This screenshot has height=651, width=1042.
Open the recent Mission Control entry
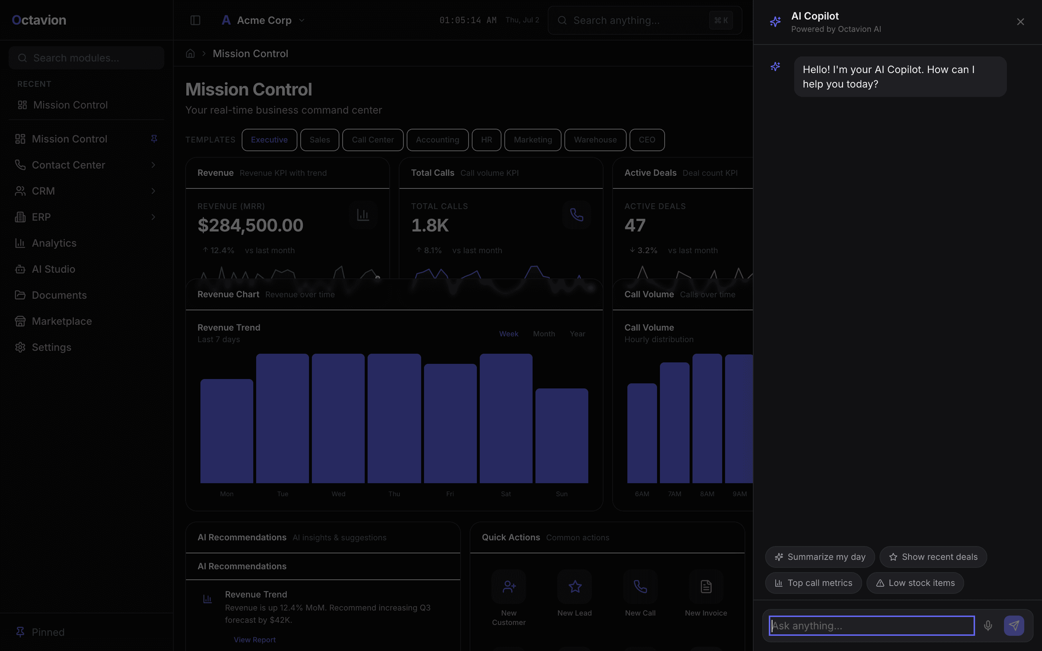coord(86,105)
